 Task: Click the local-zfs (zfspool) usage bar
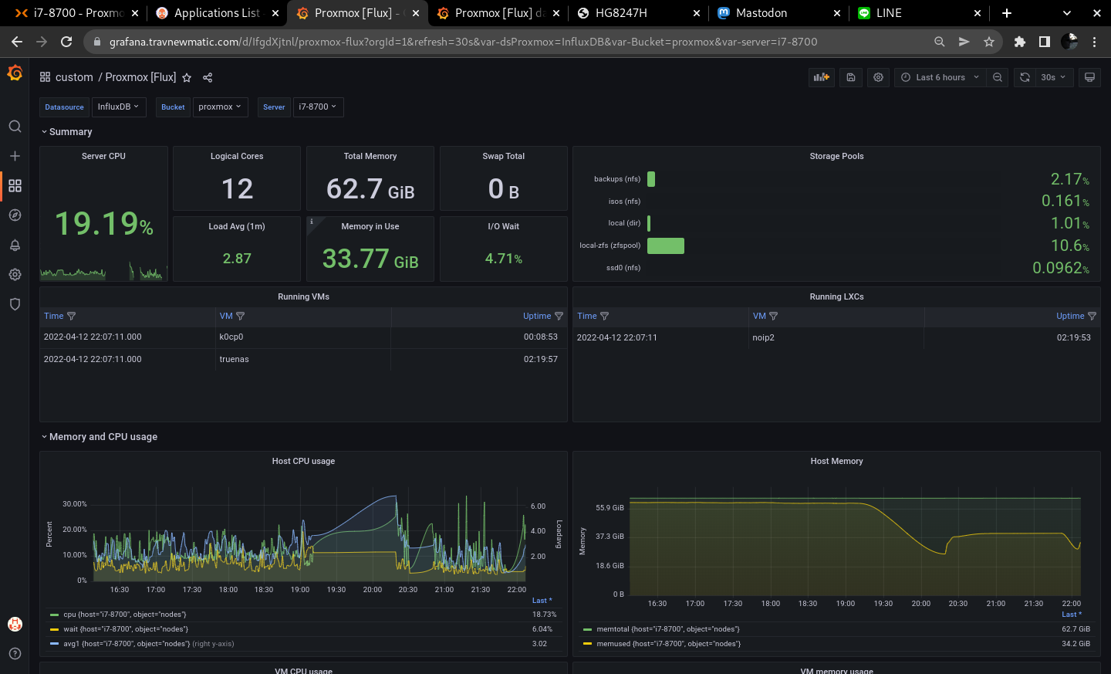pyautogui.click(x=666, y=246)
